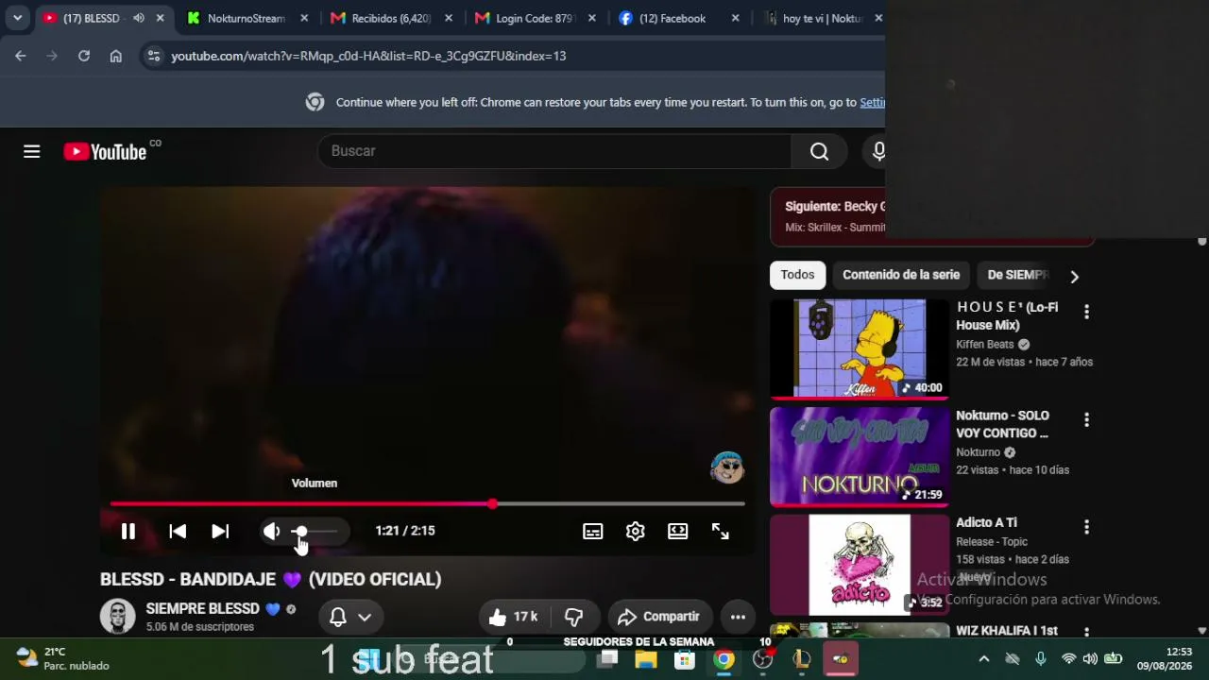Open more actions below the video
The image size is (1209, 680).
click(x=738, y=617)
